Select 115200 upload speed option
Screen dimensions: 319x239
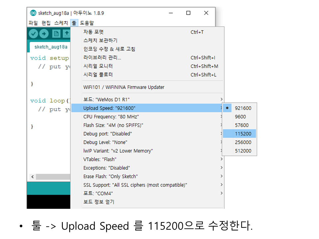(x=240, y=134)
